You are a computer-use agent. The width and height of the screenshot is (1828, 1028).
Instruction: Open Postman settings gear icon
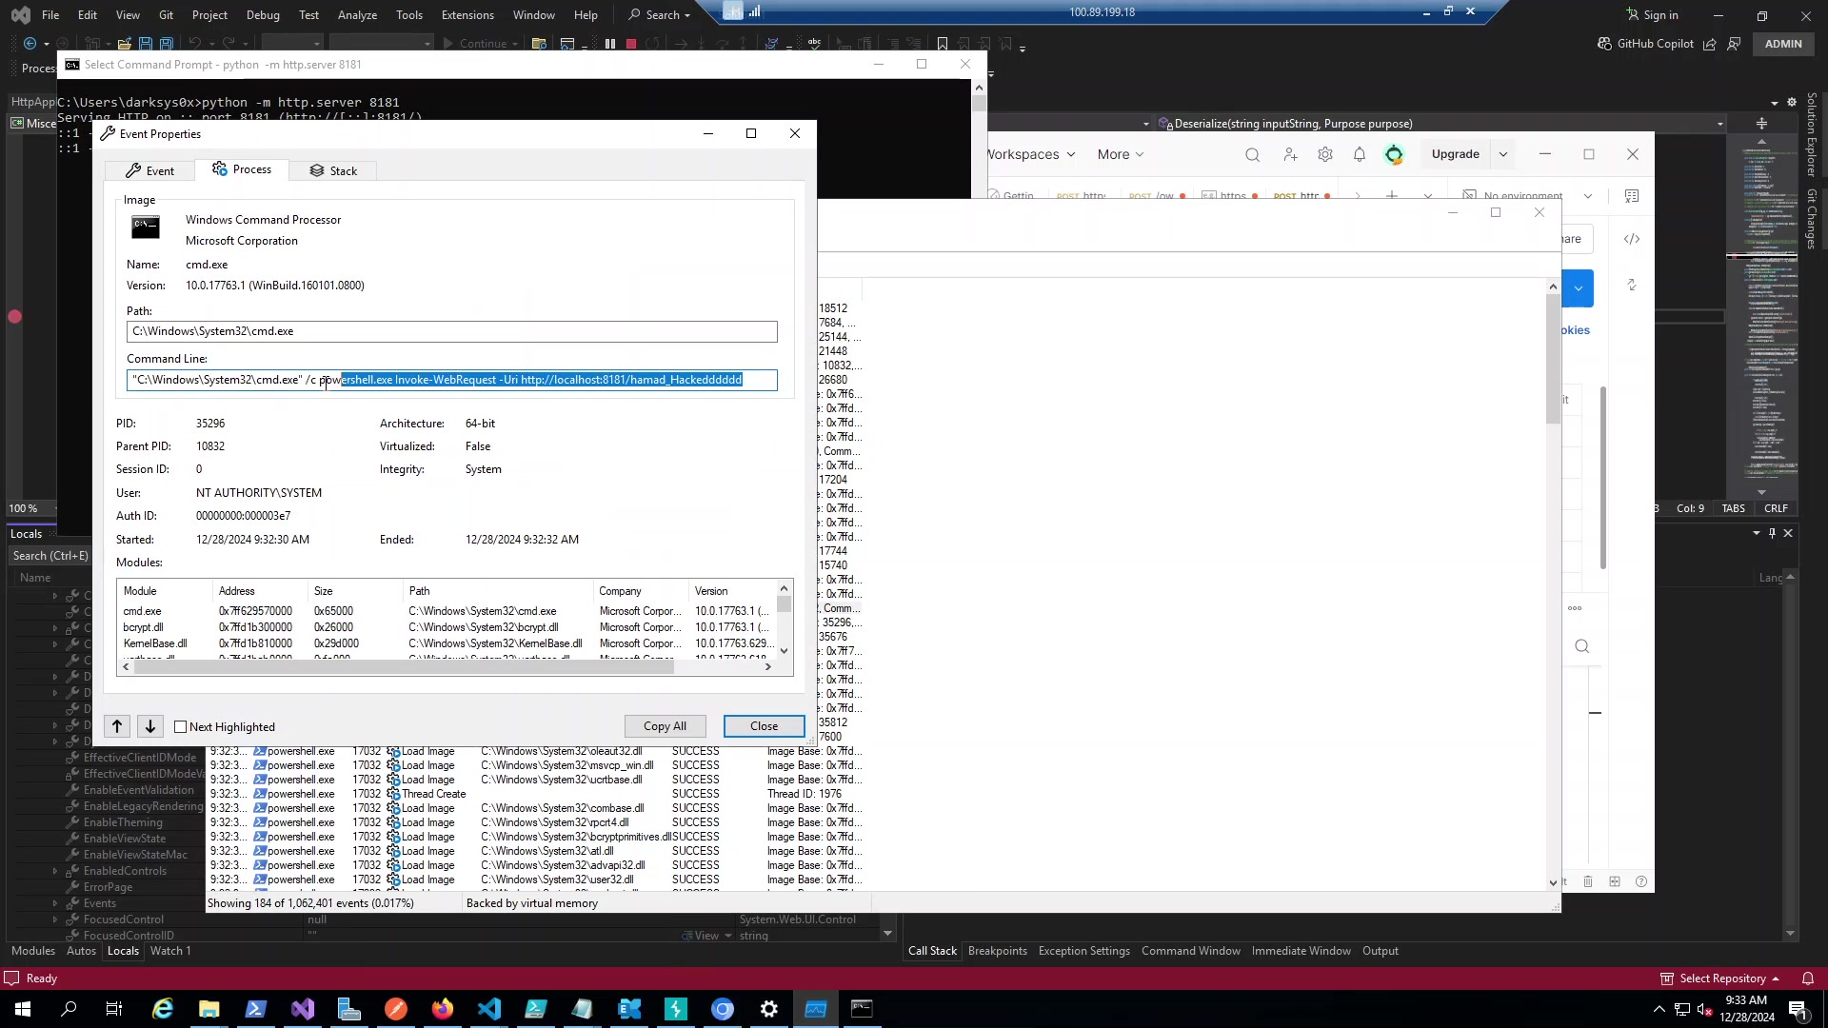[1325, 154]
